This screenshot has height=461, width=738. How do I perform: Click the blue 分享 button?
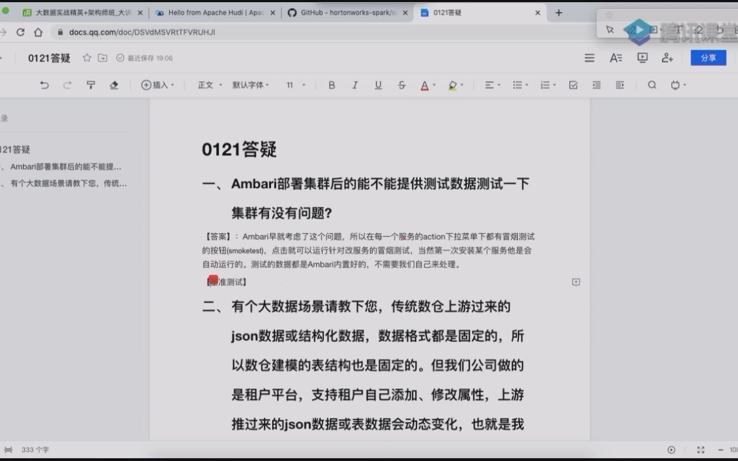708,58
